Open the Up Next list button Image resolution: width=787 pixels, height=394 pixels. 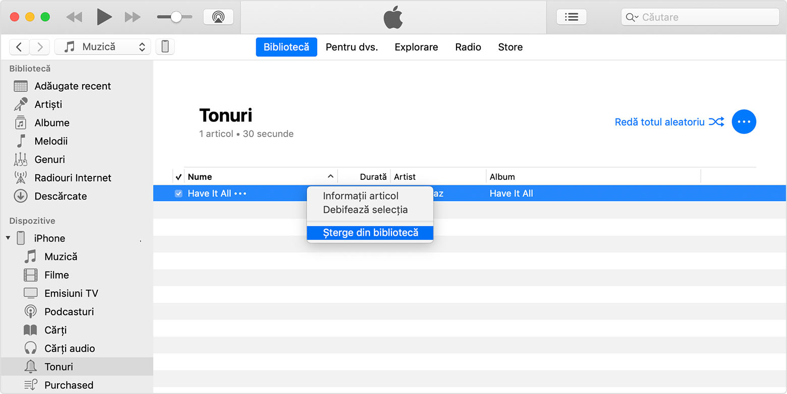(x=572, y=17)
